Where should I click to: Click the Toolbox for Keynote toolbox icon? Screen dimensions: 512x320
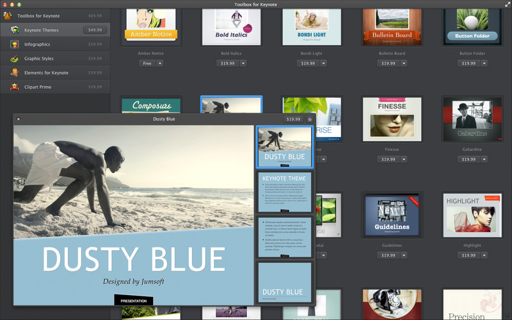coord(8,15)
